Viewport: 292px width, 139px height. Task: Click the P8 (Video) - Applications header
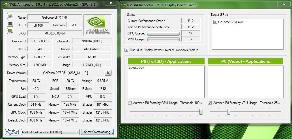246,61
